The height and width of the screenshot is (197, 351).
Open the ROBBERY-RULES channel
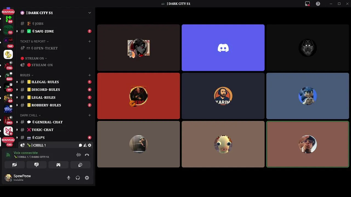point(56,105)
